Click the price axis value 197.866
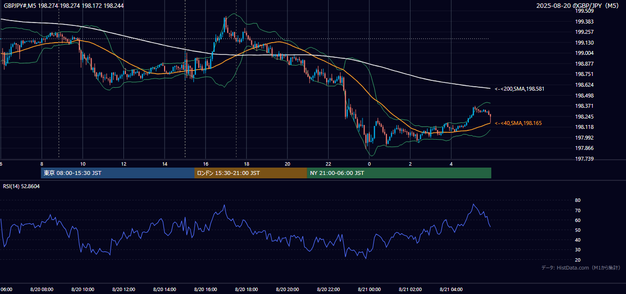 [584, 148]
